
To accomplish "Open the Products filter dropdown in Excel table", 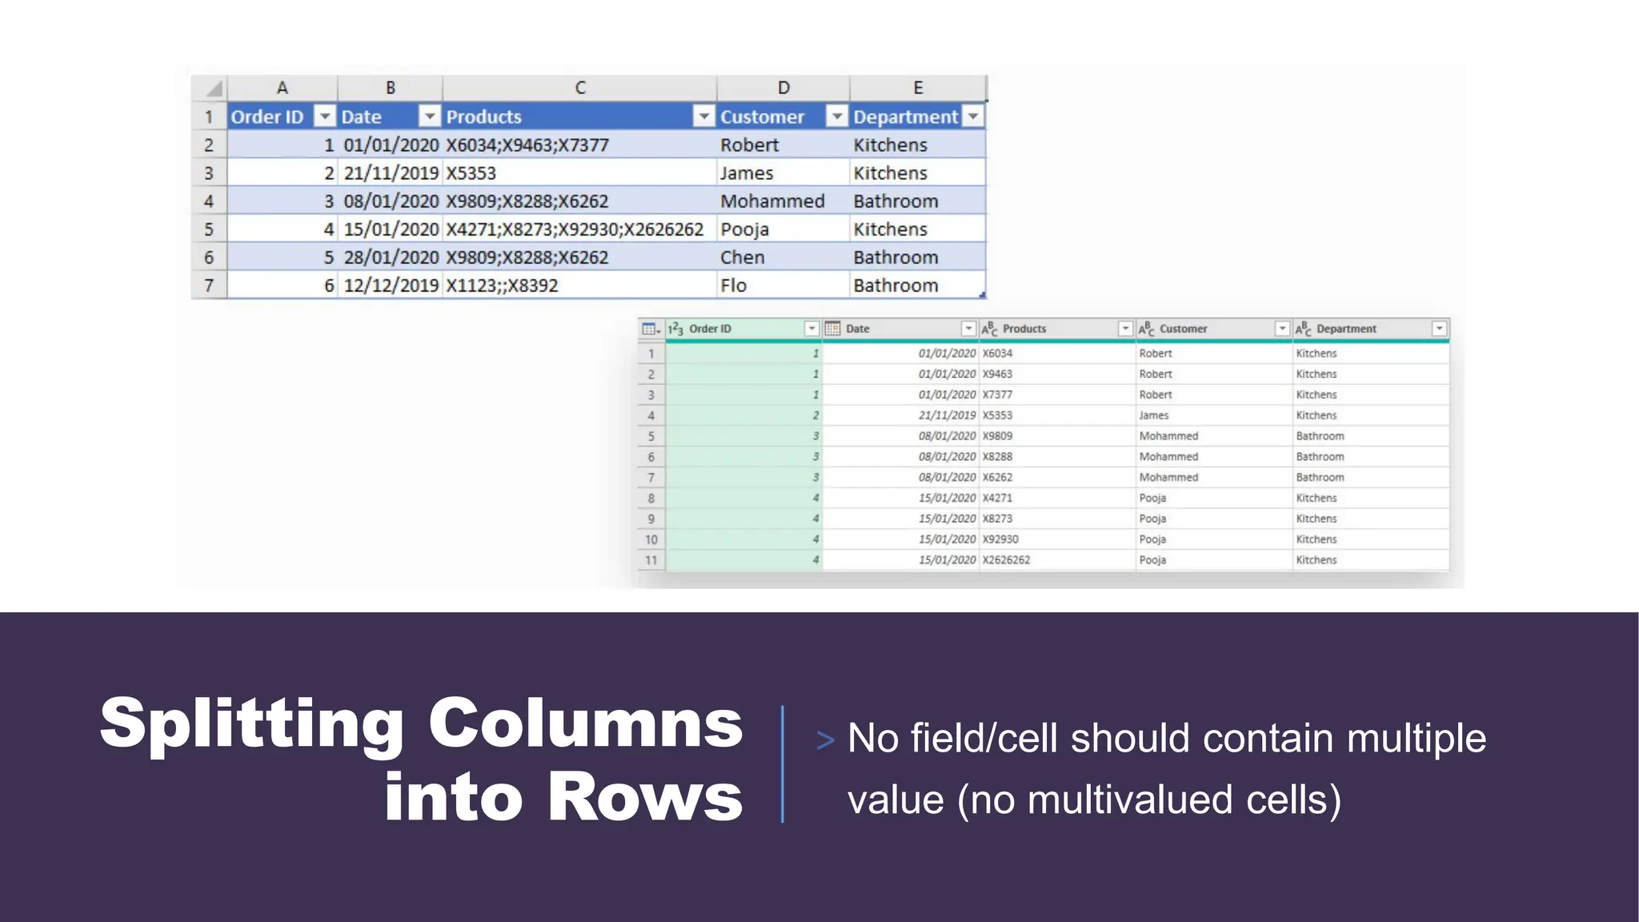I will pos(703,117).
